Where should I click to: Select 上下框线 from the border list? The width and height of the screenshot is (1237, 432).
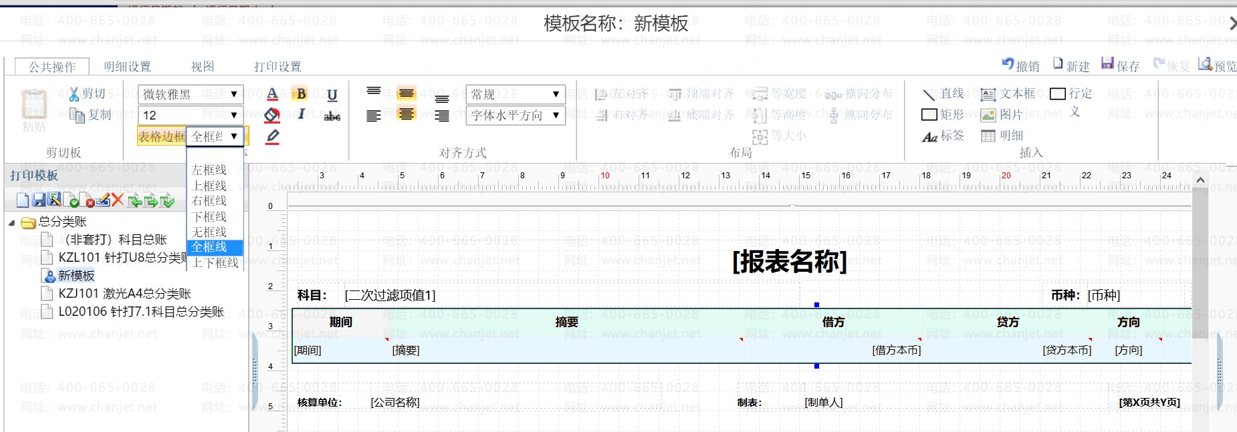pyautogui.click(x=215, y=262)
